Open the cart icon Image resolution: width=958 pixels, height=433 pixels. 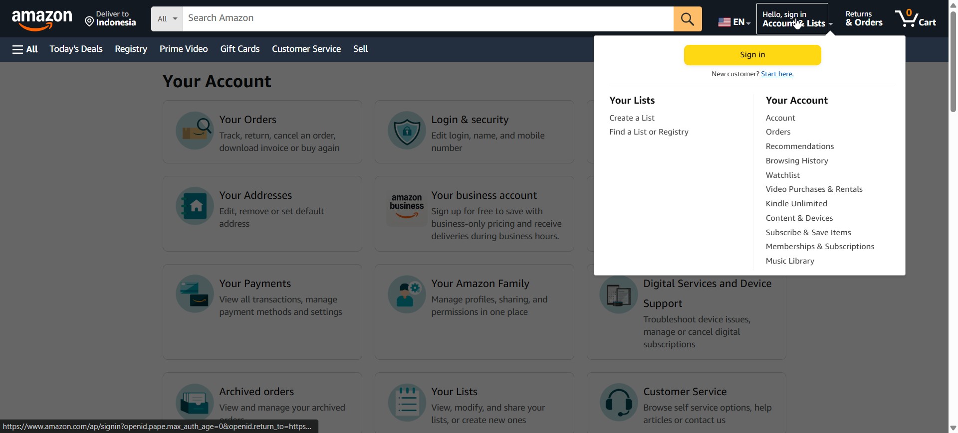pyautogui.click(x=915, y=19)
